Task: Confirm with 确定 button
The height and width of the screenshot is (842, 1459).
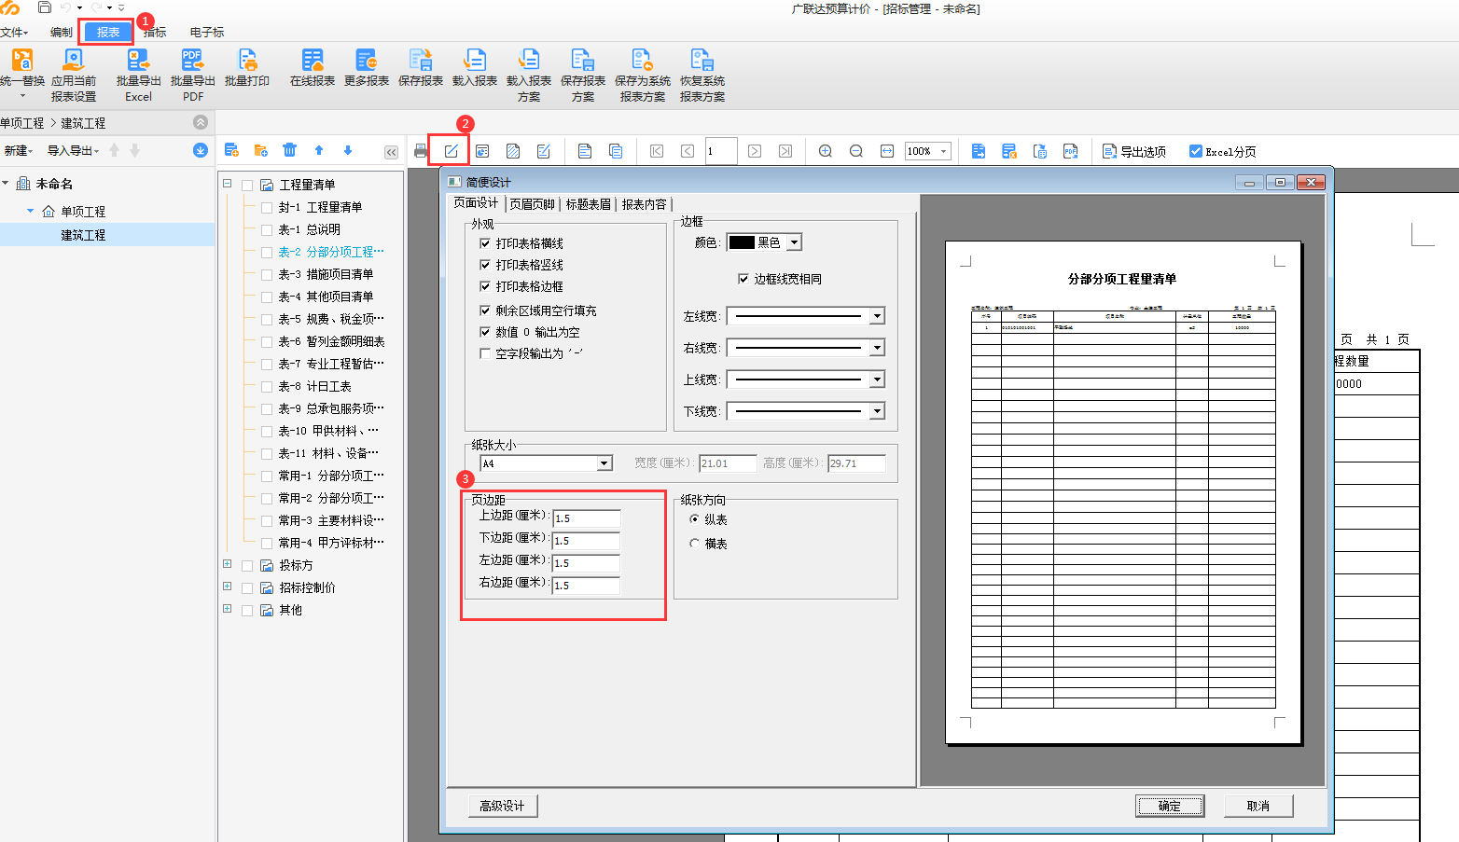Action: (x=1170, y=806)
